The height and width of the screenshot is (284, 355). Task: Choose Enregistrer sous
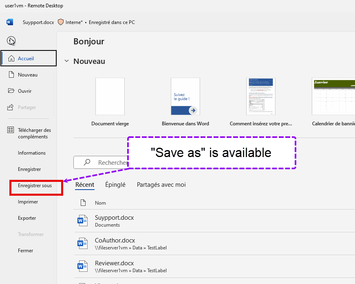[35, 186]
